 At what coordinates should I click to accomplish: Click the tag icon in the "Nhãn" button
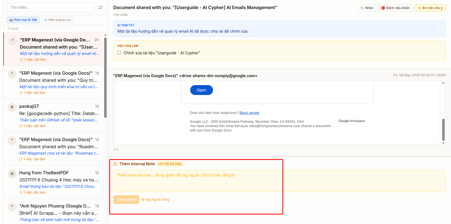pyautogui.click(x=363, y=8)
